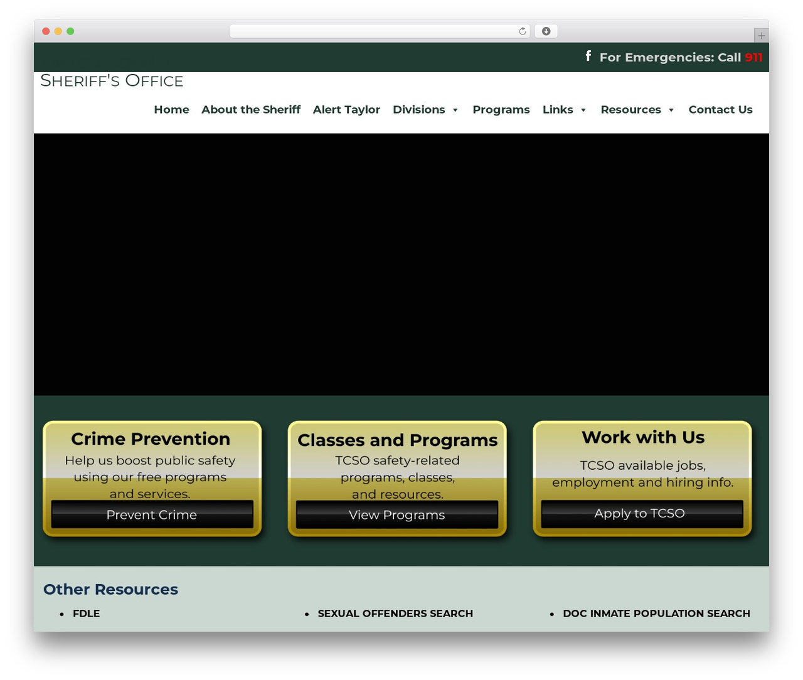Click the Sheriff's Office site title
803x680 pixels.
(x=112, y=81)
